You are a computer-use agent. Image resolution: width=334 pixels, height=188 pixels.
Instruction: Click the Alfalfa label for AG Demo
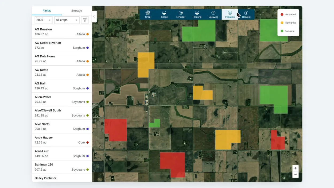point(81,75)
